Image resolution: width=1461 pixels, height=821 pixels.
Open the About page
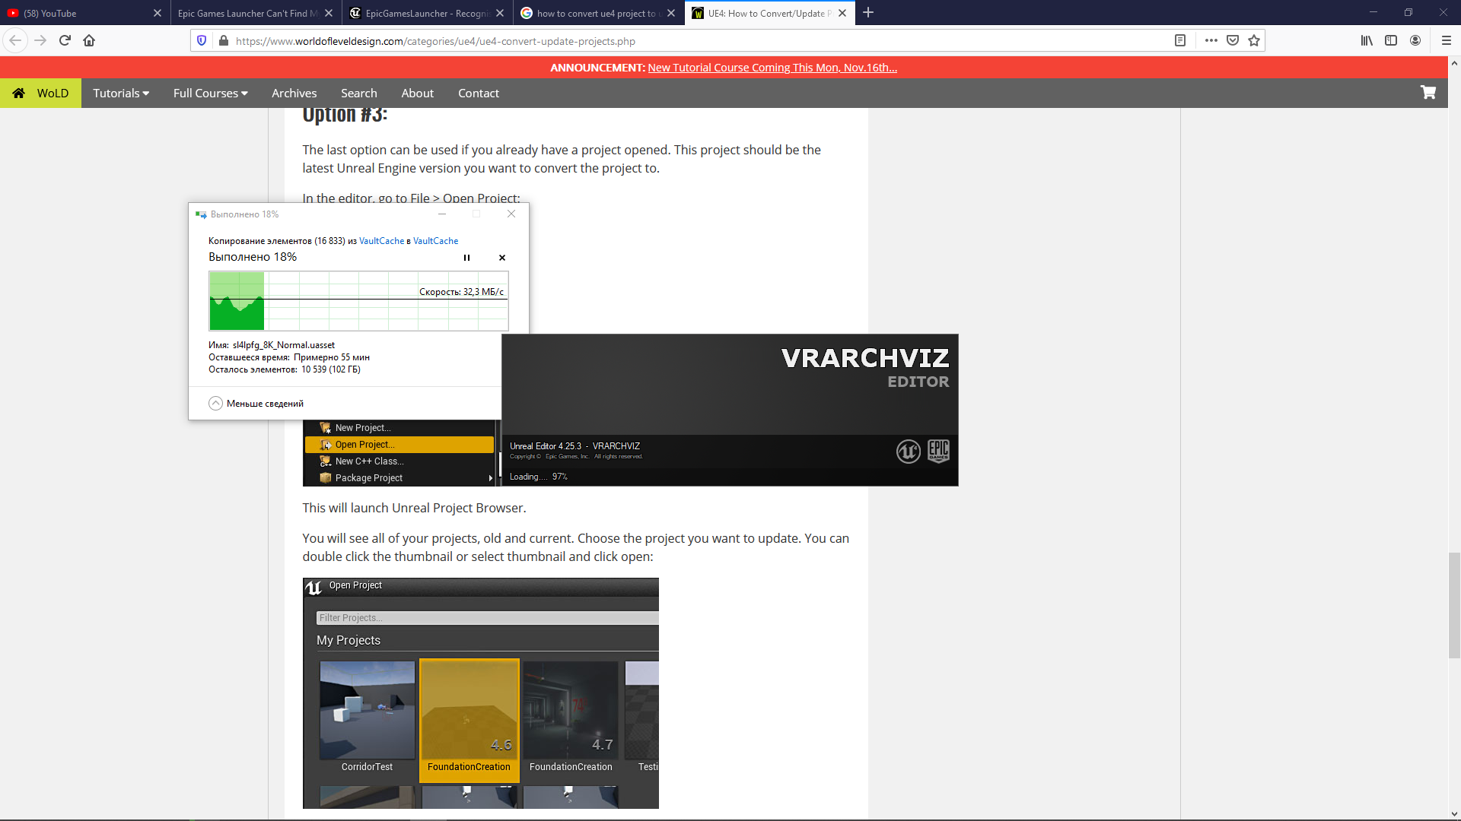coord(418,93)
